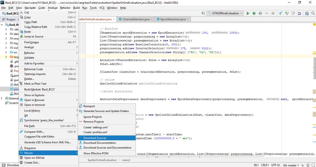316x167 pixels.
Task: Click the blue Update Project VCS arrow
Action: click(x=281, y=14)
